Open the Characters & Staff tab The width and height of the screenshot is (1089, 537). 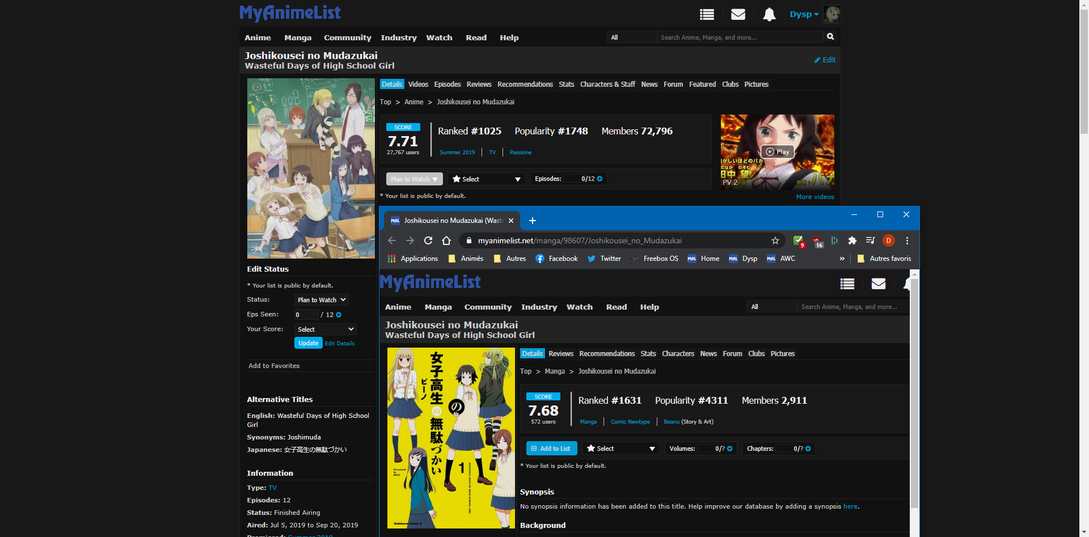coord(607,84)
